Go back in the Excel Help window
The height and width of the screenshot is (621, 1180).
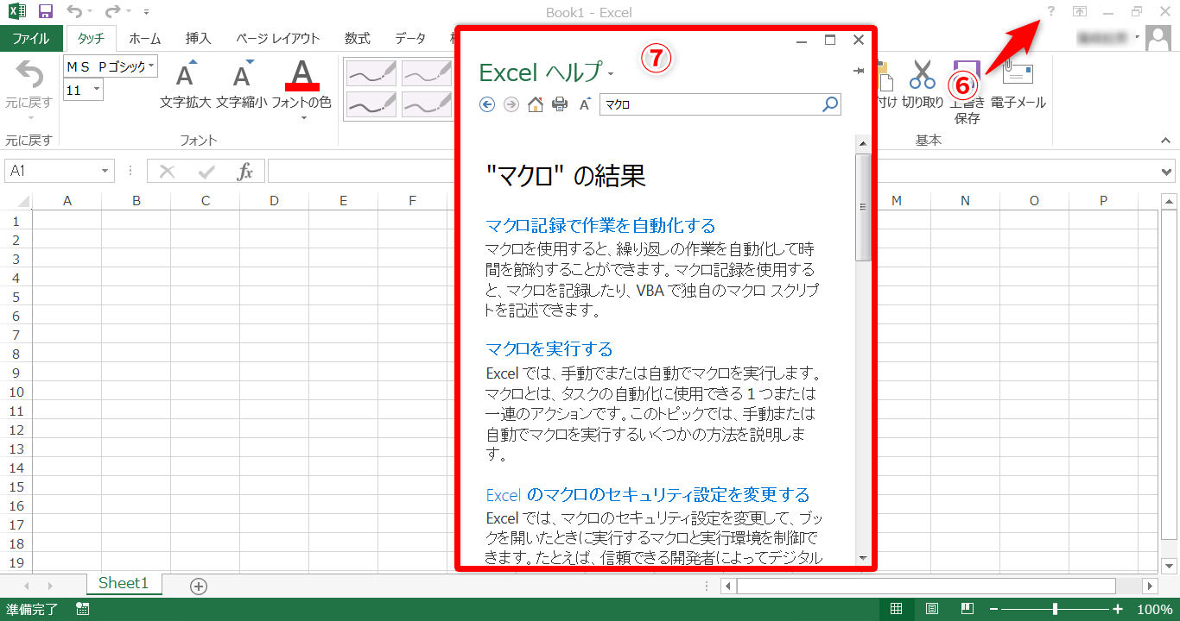487,104
